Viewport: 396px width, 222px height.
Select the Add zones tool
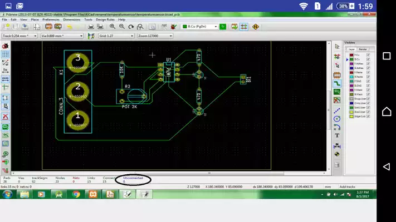[x=337, y=92]
